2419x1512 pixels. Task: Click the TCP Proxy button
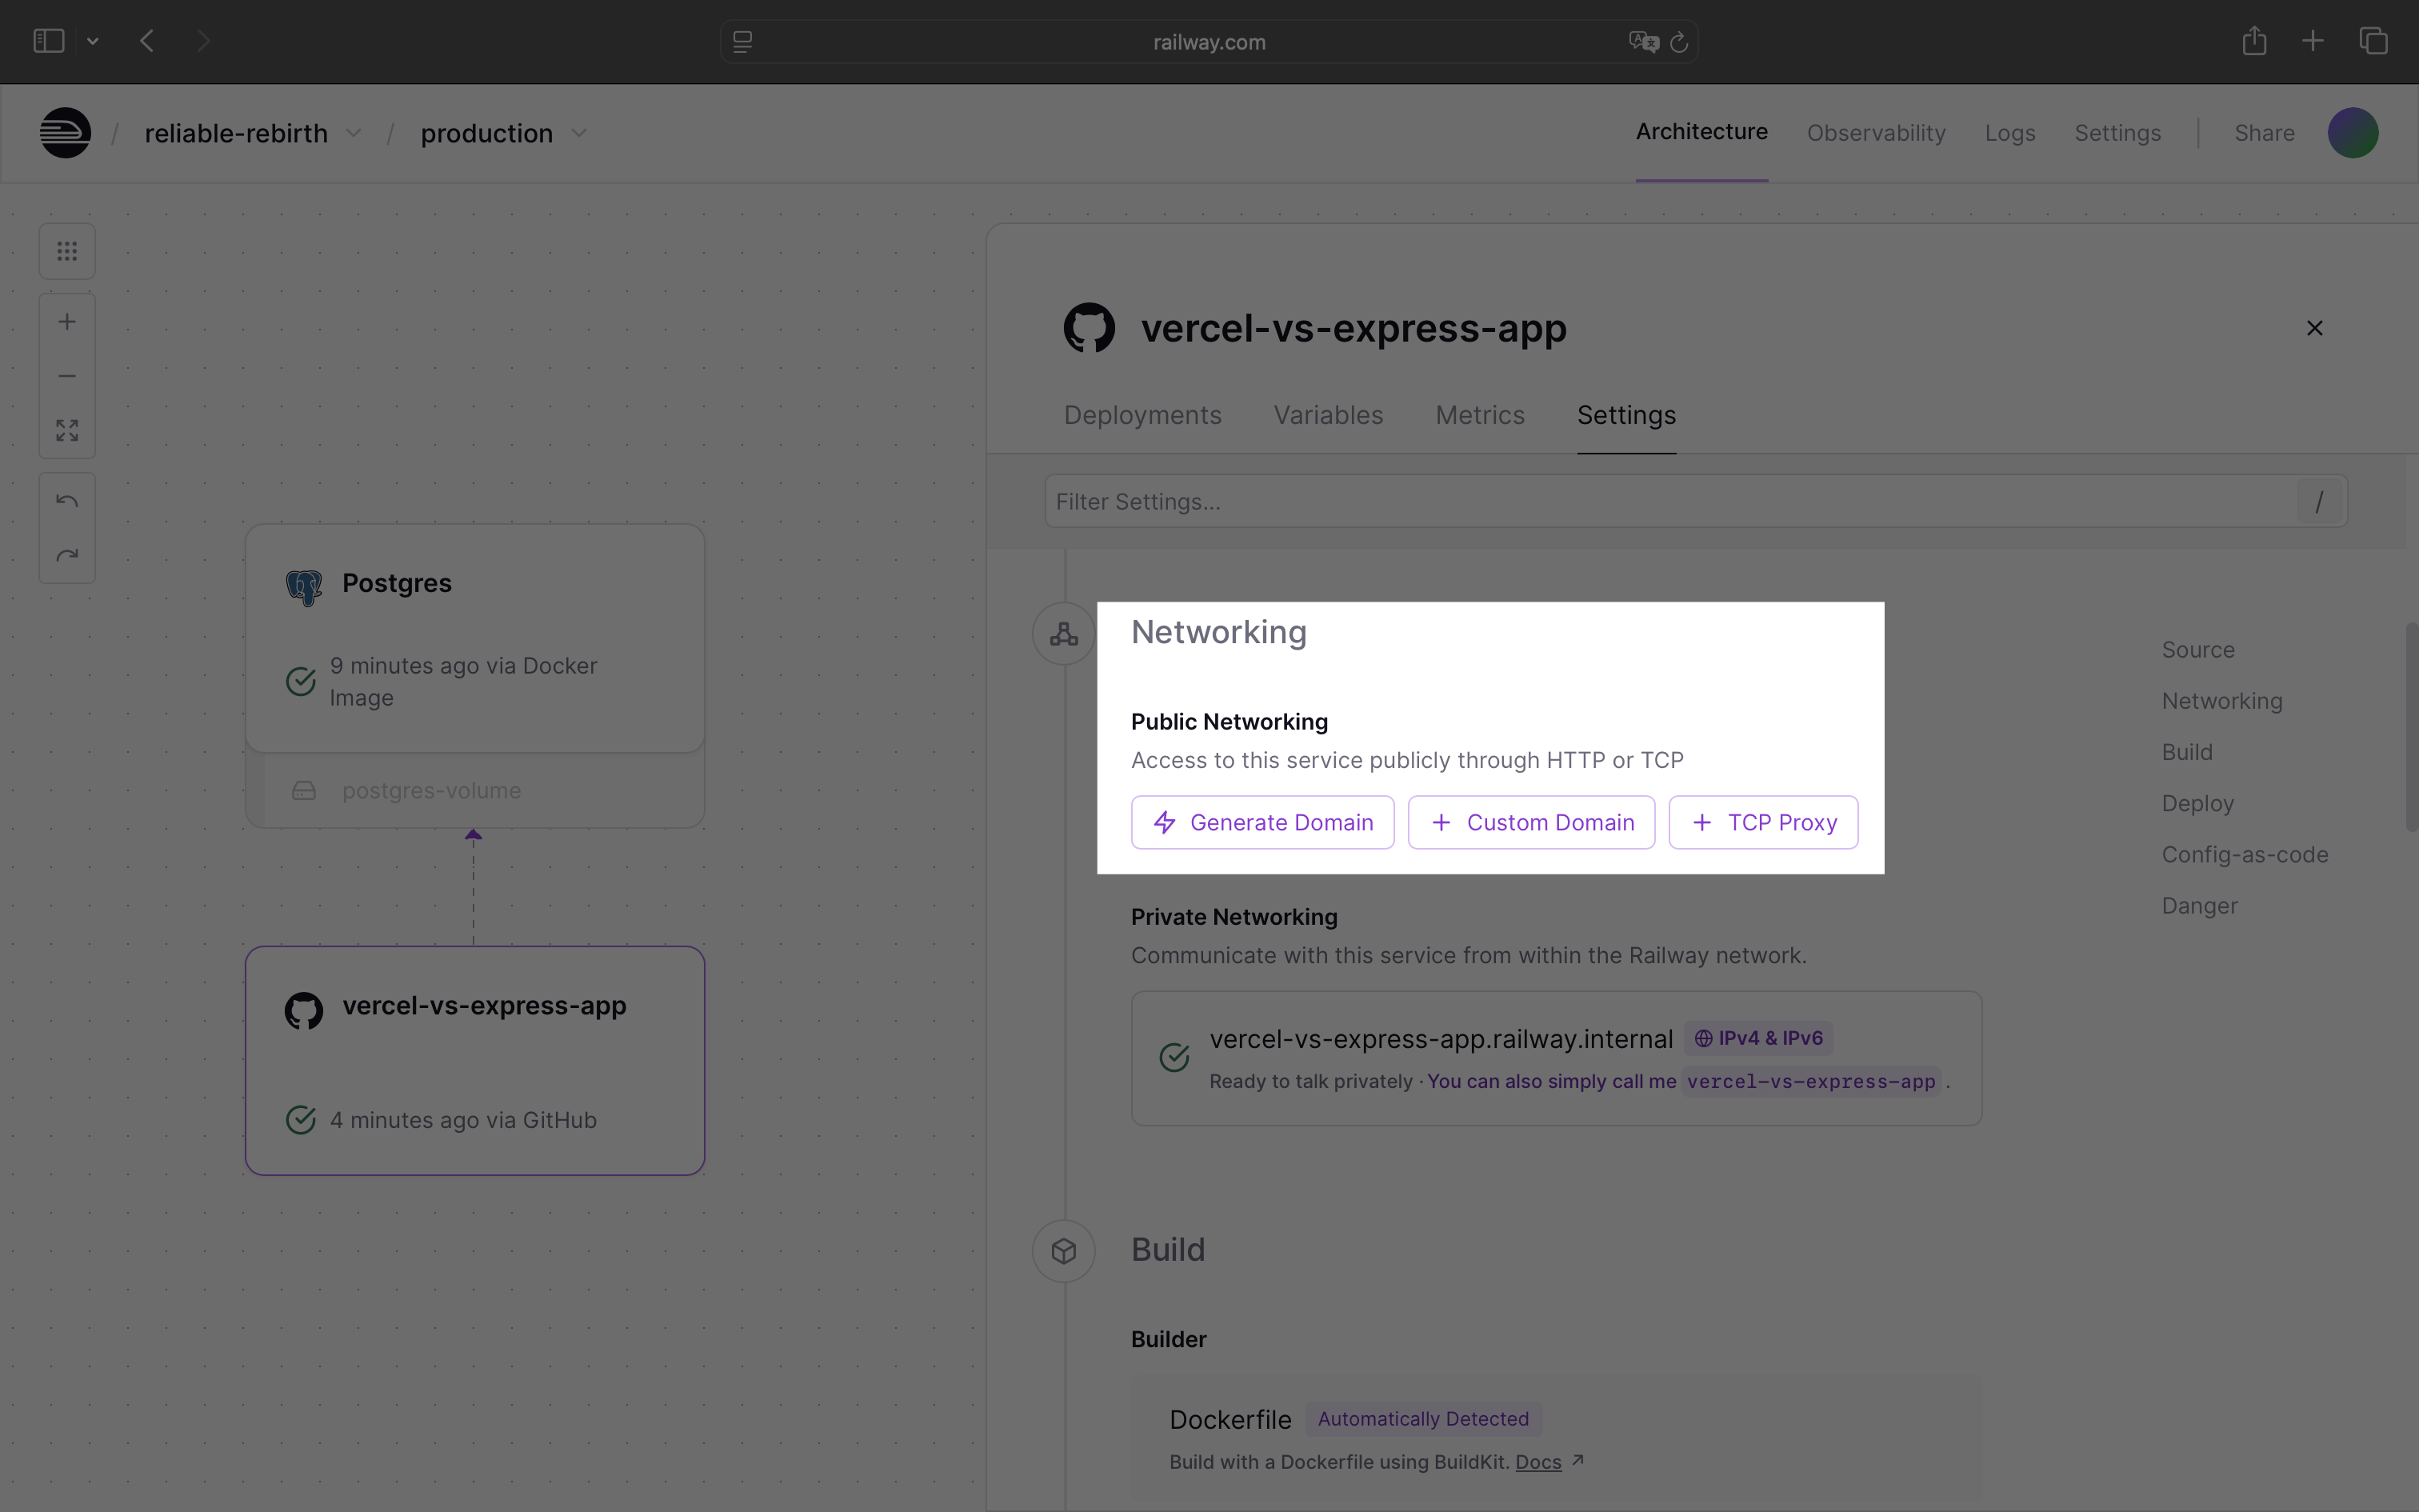pyautogui.click(x=1762, y=822)
